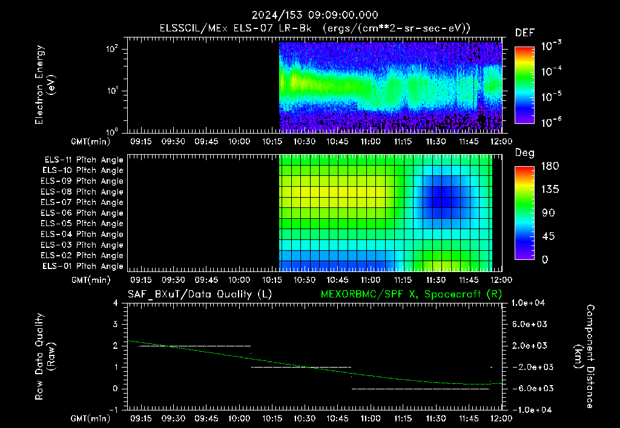Click the DEF label above the color bar
Viewport: 620px width, 428px height.
[525, 33]
